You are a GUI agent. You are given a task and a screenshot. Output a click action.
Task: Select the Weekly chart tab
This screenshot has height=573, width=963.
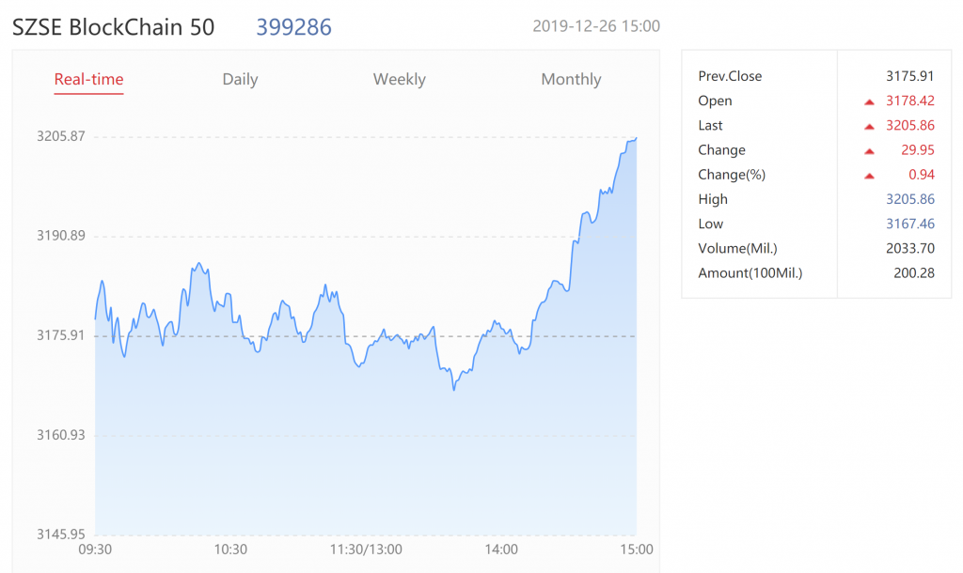coord(399,80)
